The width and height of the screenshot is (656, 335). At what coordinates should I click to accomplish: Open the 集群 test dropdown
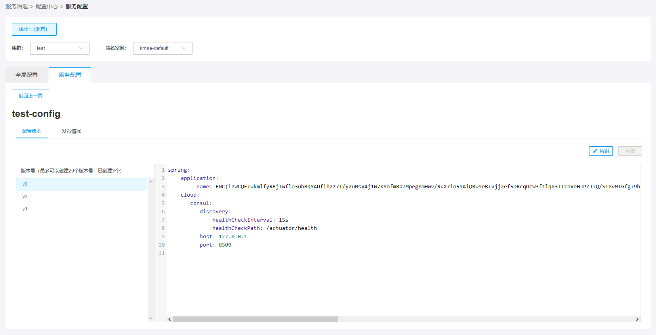coord(60,48)
